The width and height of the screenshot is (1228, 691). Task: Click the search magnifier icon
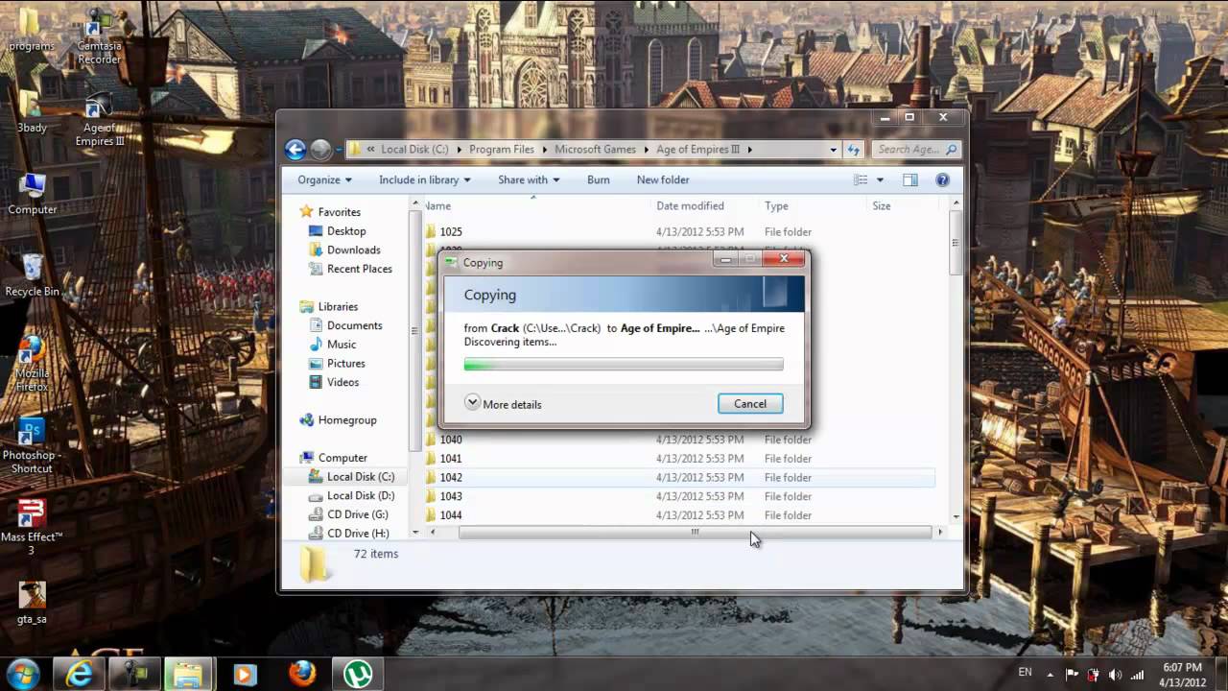(951, 149)
